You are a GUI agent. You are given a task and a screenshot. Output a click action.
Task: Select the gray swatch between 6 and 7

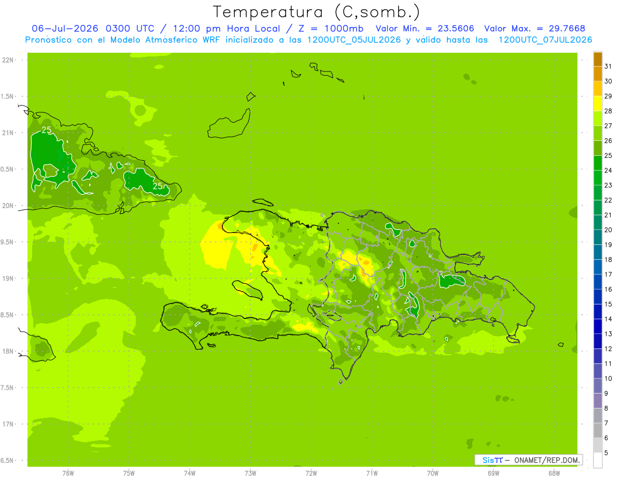pos(598,430)
